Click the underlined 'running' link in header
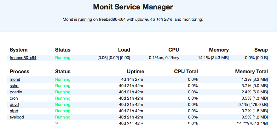277x127 pixels. pyautogui.click(x=85, y=19)
